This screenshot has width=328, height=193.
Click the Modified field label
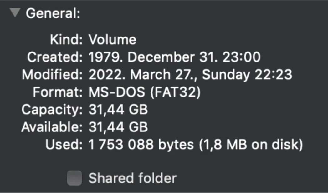click(52, 75)
